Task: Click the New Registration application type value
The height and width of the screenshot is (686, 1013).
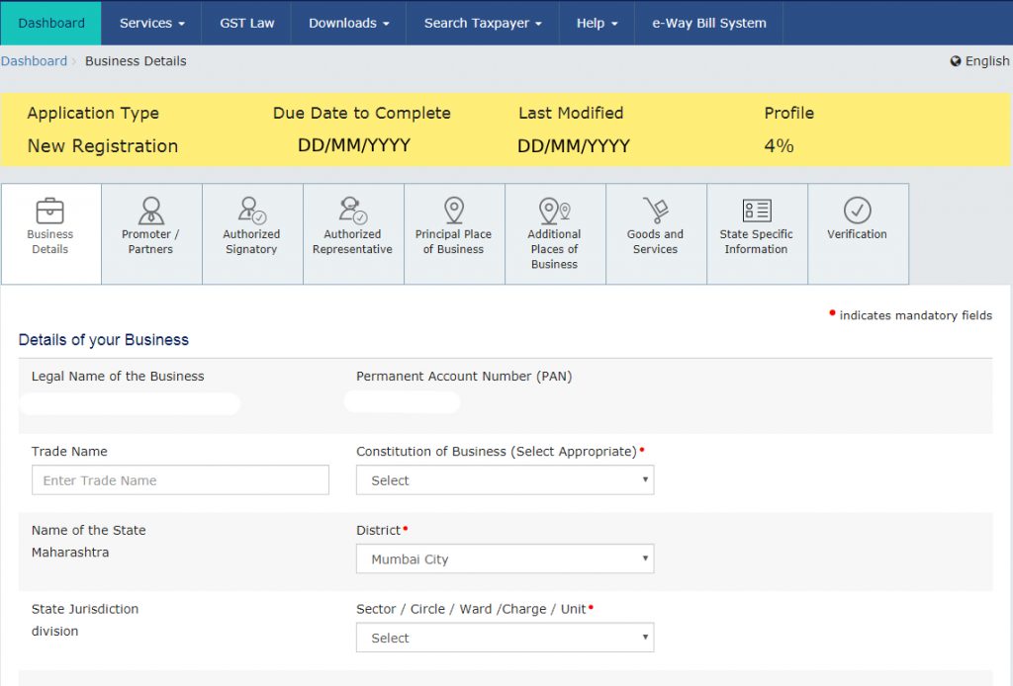Action: tap(103, 146)
